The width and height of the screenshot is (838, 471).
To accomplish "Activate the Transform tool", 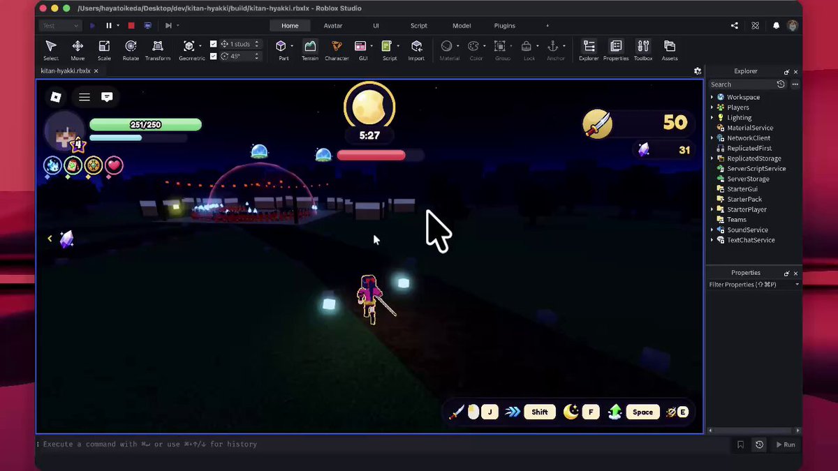I will pyautogui.click(x=158, y=50).
